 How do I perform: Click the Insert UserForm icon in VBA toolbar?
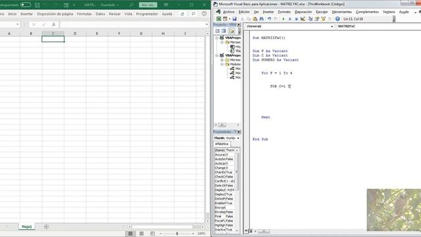225,19
